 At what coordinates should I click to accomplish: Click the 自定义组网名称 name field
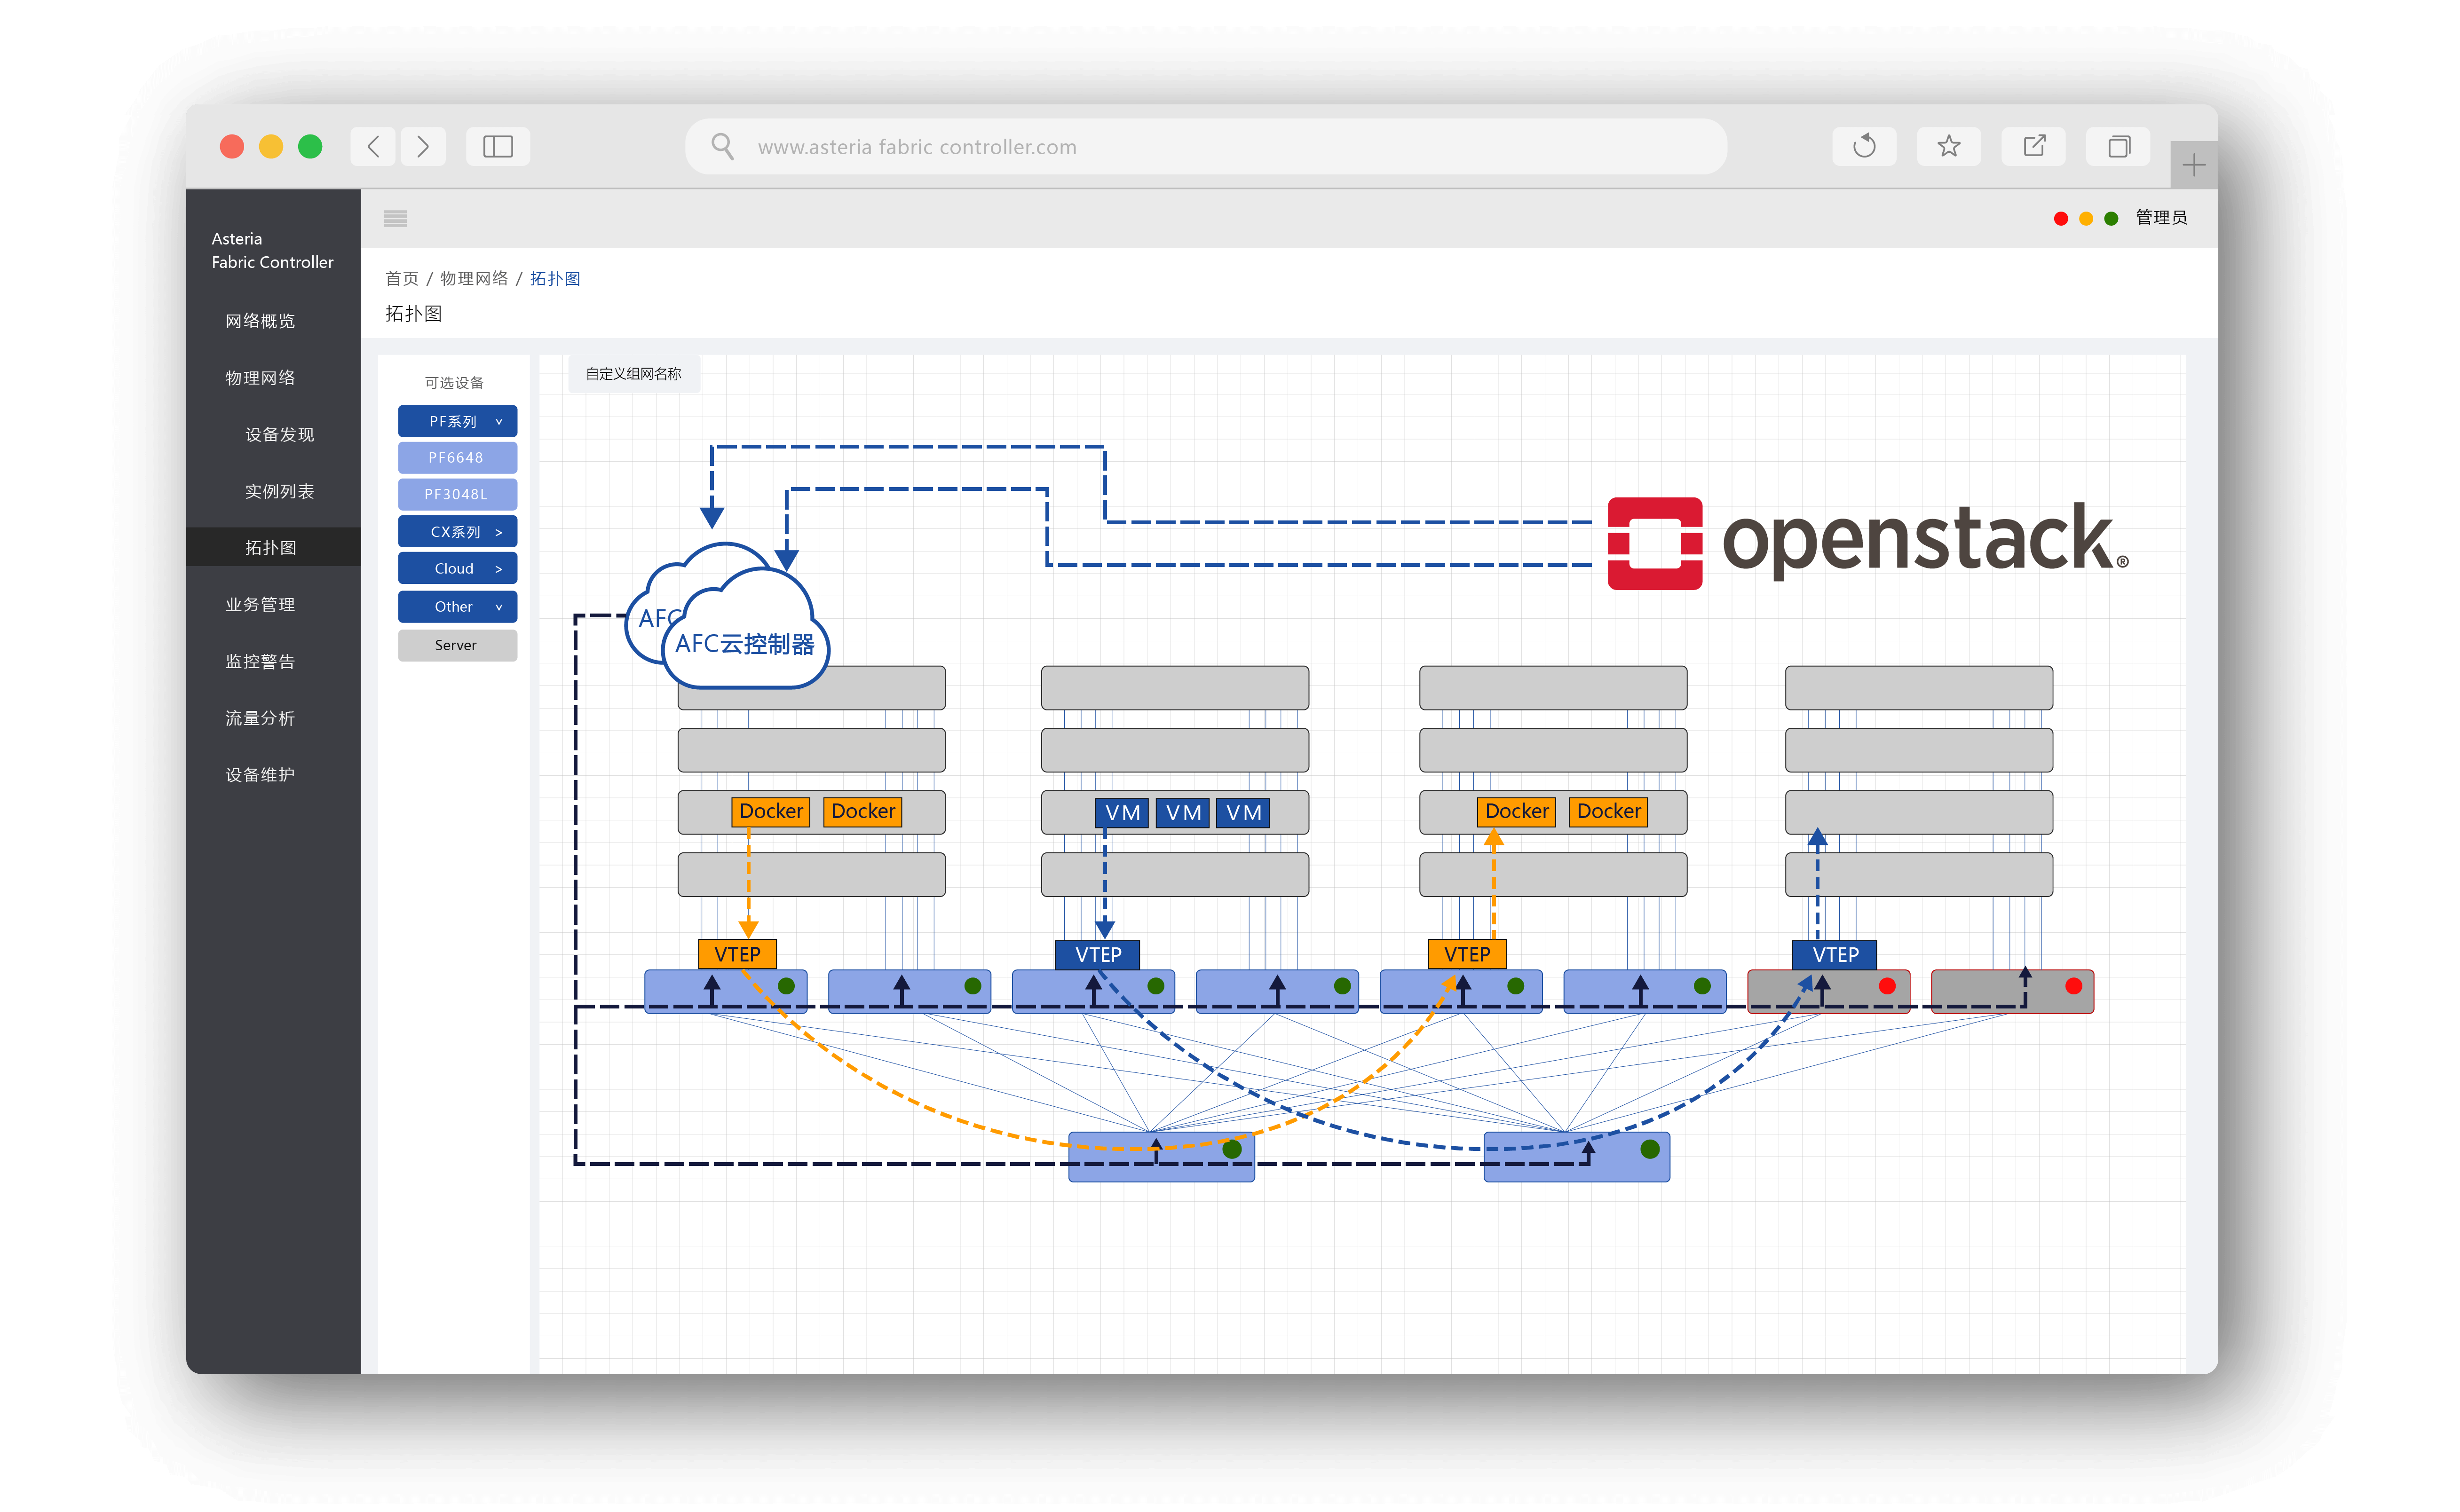pos(634,374)
